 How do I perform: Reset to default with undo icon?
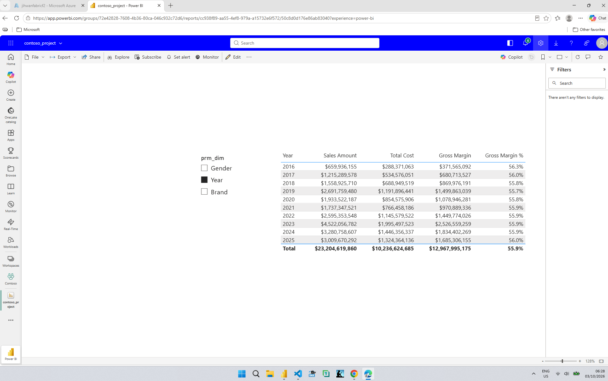(x=531, y=57)
